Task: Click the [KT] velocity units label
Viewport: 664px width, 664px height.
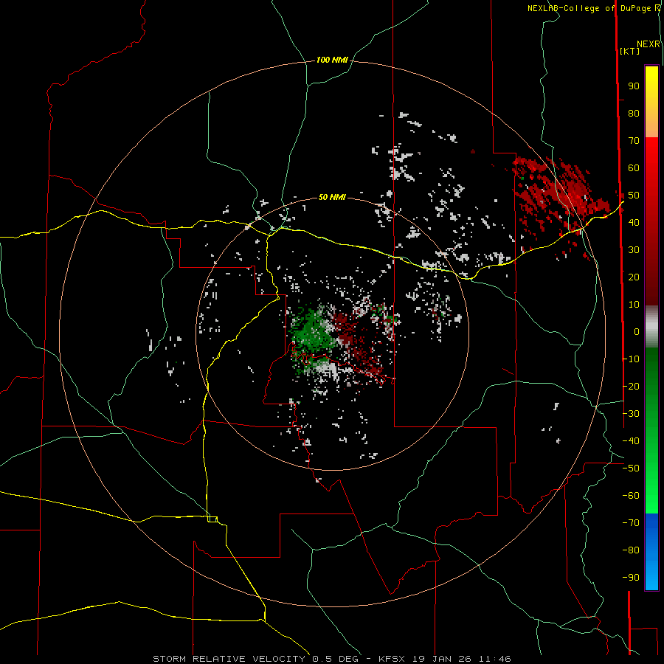Action: [630, 51]
